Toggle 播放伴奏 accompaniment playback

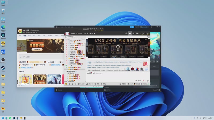click(x=89, y=84)
